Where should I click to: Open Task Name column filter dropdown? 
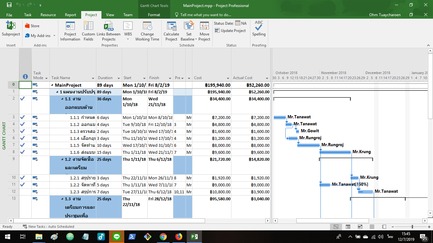pos(93,78)
